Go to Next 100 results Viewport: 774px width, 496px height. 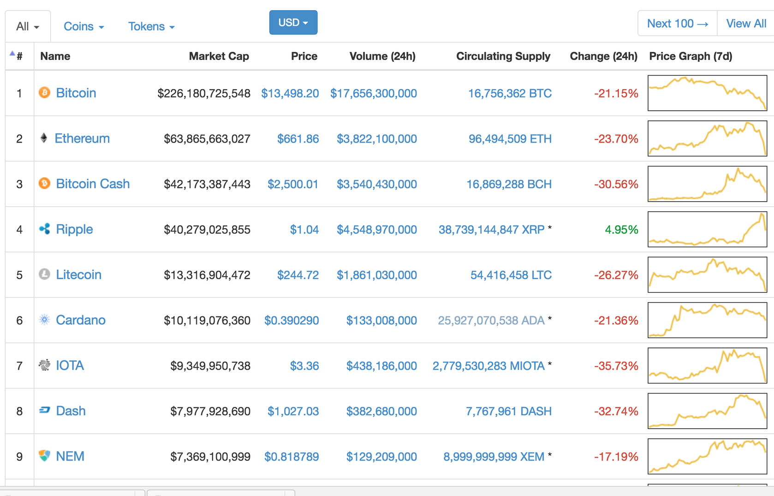(x=677, y=24)
